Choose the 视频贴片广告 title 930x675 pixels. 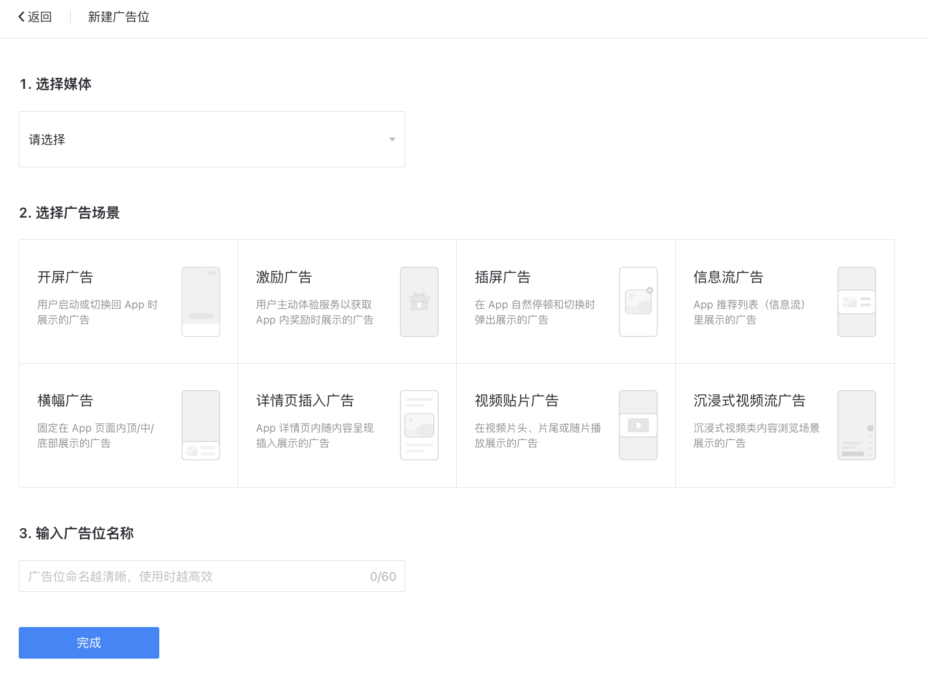(x=517, y=401)
